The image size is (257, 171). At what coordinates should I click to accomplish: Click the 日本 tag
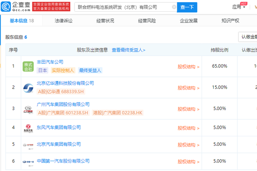pyautogui.click(x=42, y=70)
